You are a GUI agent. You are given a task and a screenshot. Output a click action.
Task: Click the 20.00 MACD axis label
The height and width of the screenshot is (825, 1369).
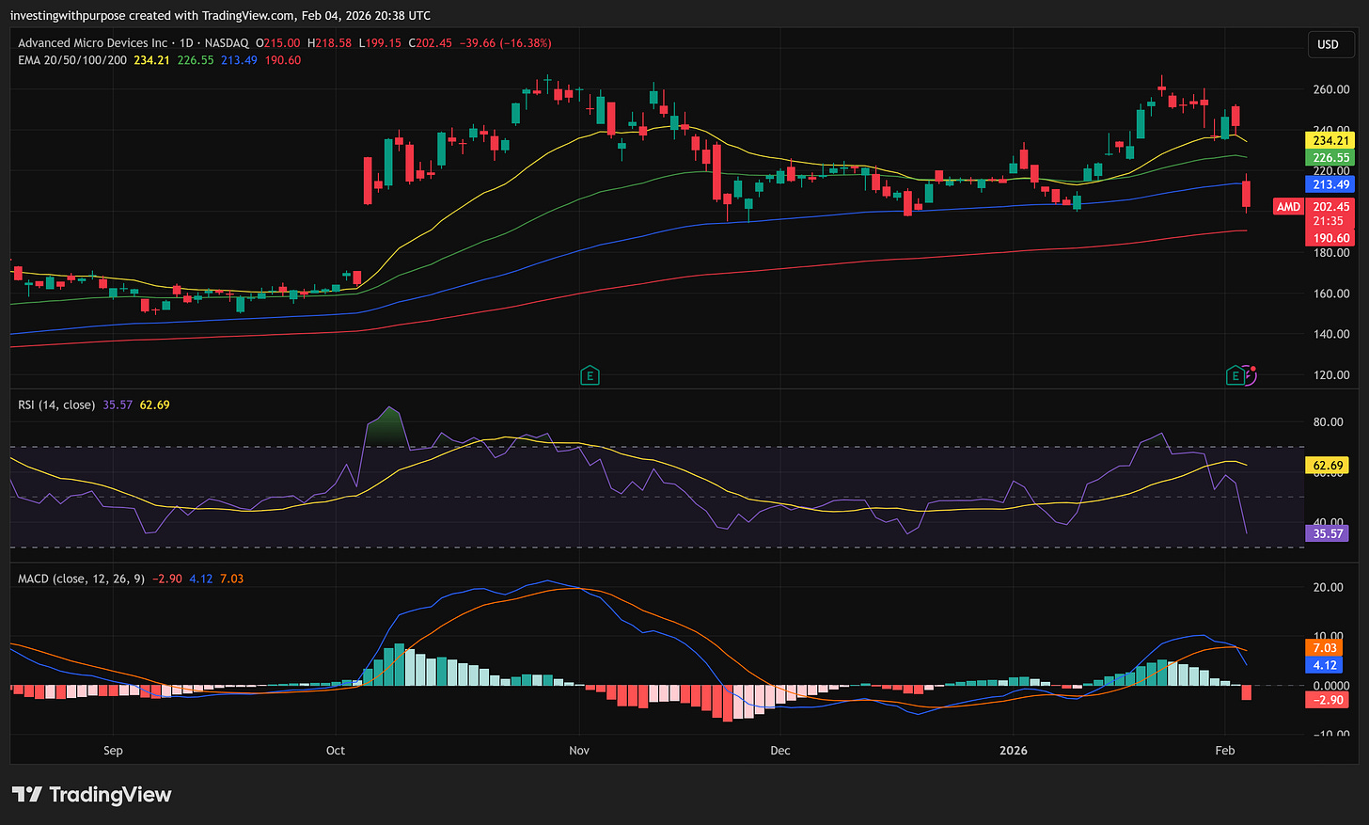[1329, 588]
